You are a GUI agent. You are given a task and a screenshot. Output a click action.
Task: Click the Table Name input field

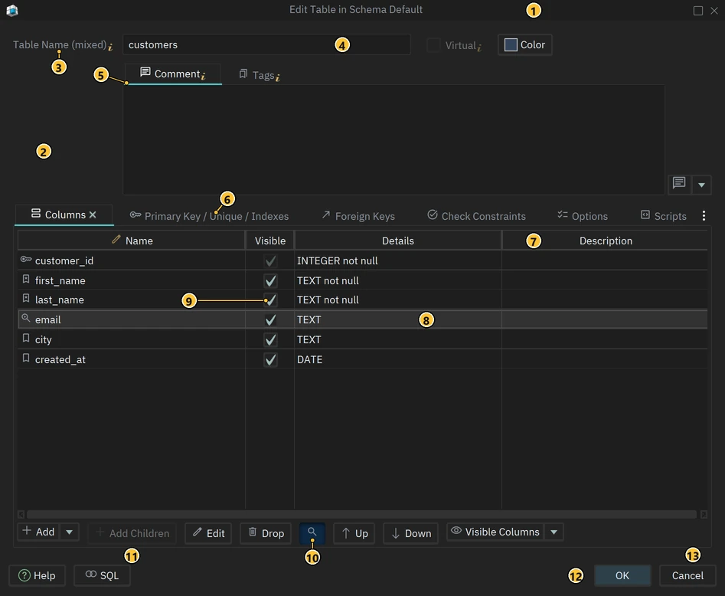(266, 45)
